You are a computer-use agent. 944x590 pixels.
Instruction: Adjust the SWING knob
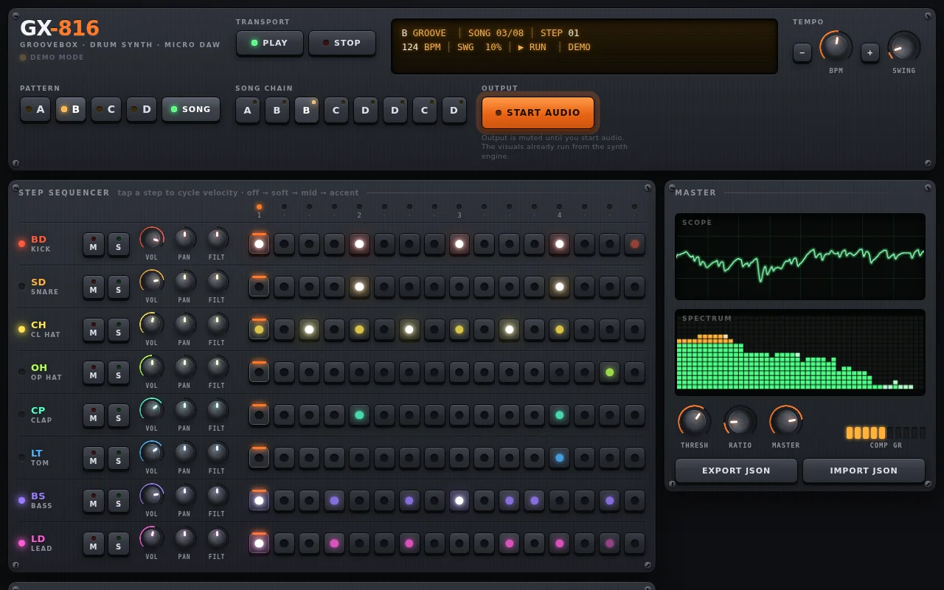(x=904, y=47)
